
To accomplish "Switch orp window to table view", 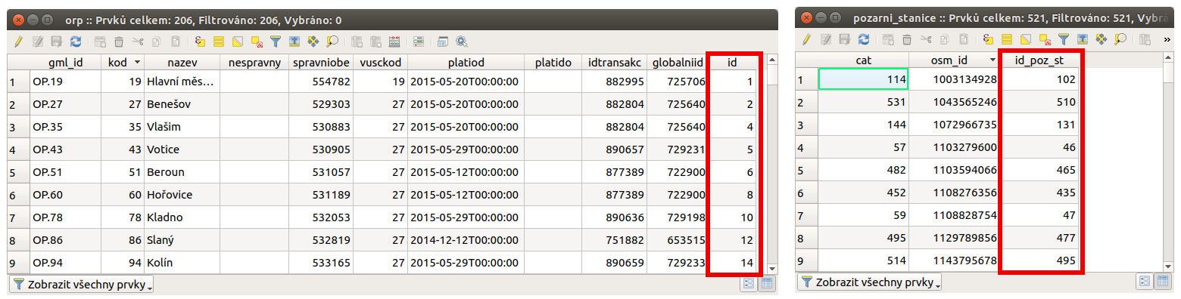I will [x=767, y=283].
